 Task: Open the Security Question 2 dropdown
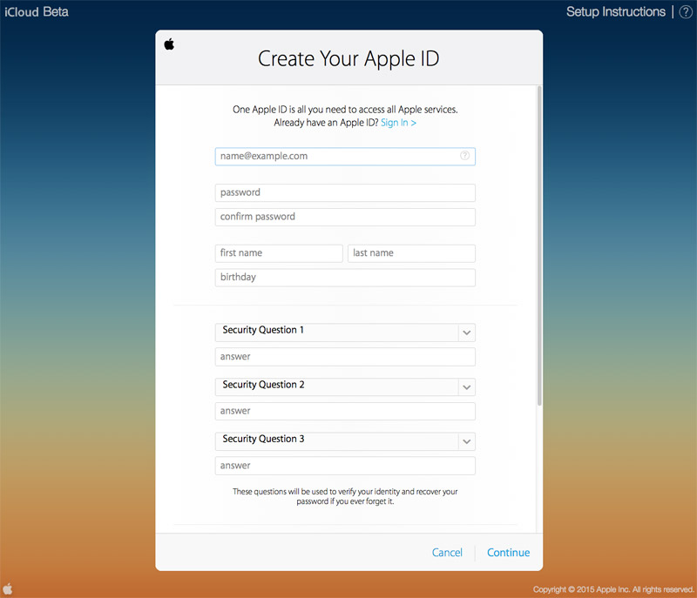pyautogui.click(x=345, y=386)
